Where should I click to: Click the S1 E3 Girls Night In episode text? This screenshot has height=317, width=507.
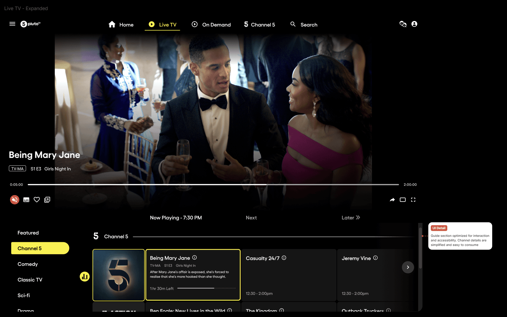click(51, 169)
